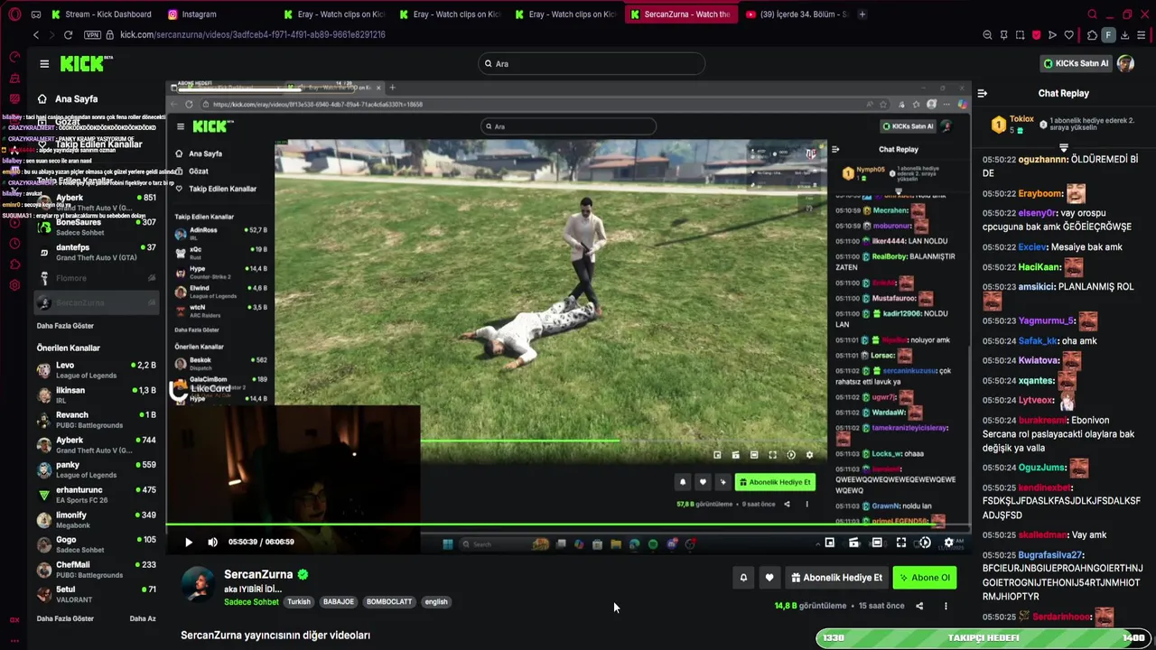Go back with the browser back arrow
Screen dimensions: 1156x650
click(x=36, y=34)
